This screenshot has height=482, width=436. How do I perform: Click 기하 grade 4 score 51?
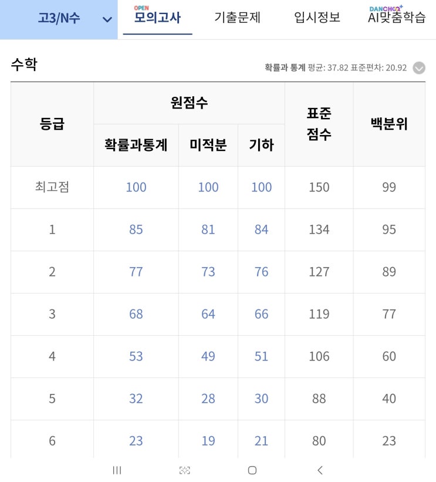coord(261,356)
